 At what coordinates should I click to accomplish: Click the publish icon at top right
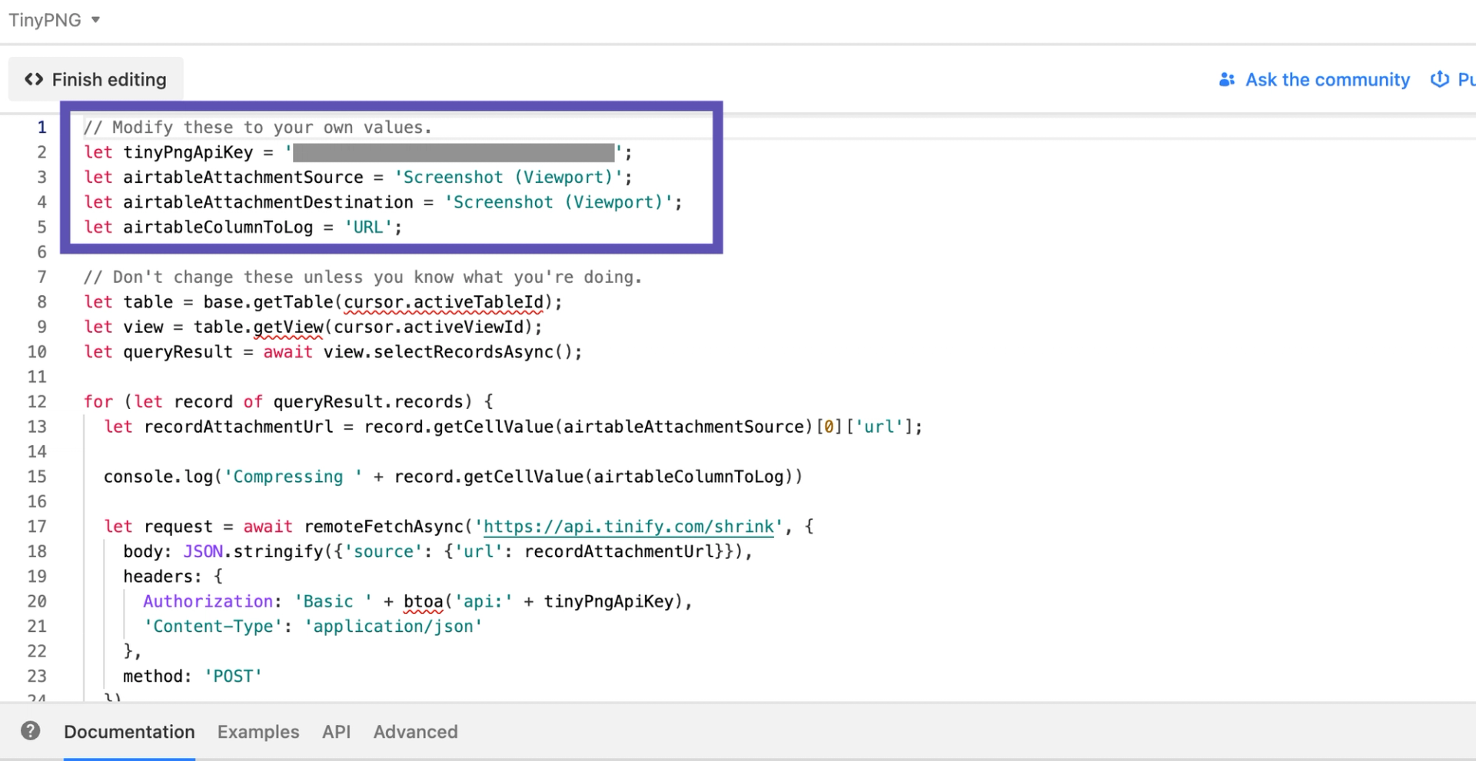(x=1439, y=79)
